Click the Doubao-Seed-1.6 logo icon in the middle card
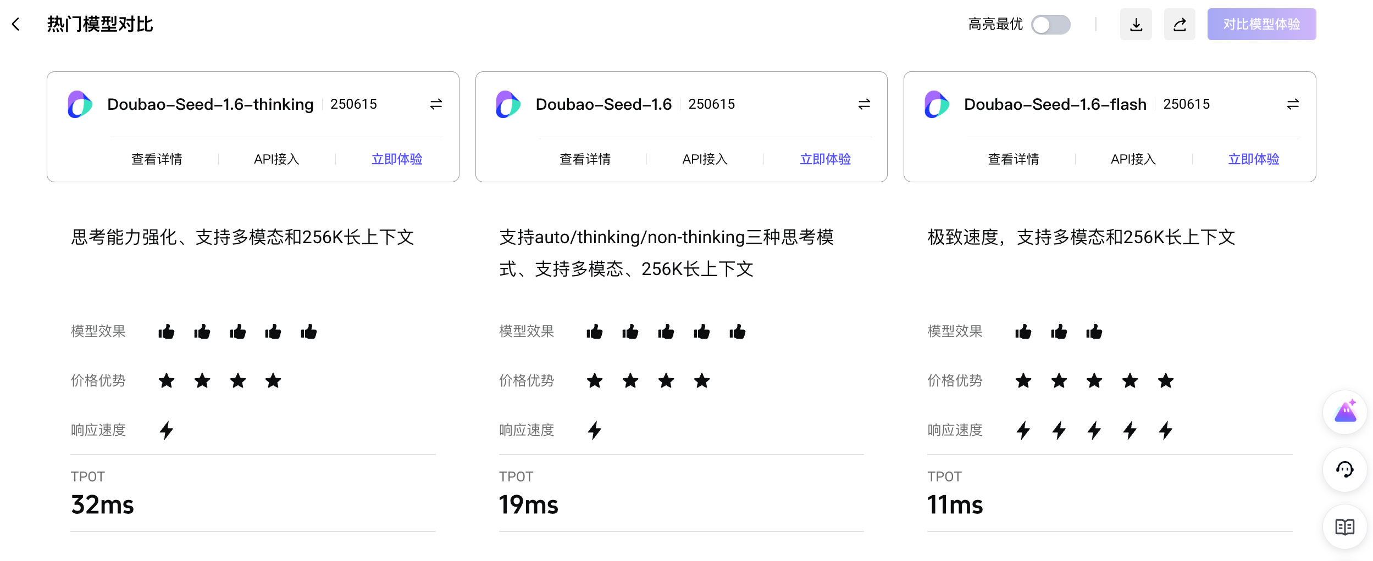 [x=508, y=104]
